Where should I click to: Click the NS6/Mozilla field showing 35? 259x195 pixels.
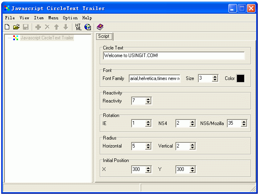click(234, 123)
